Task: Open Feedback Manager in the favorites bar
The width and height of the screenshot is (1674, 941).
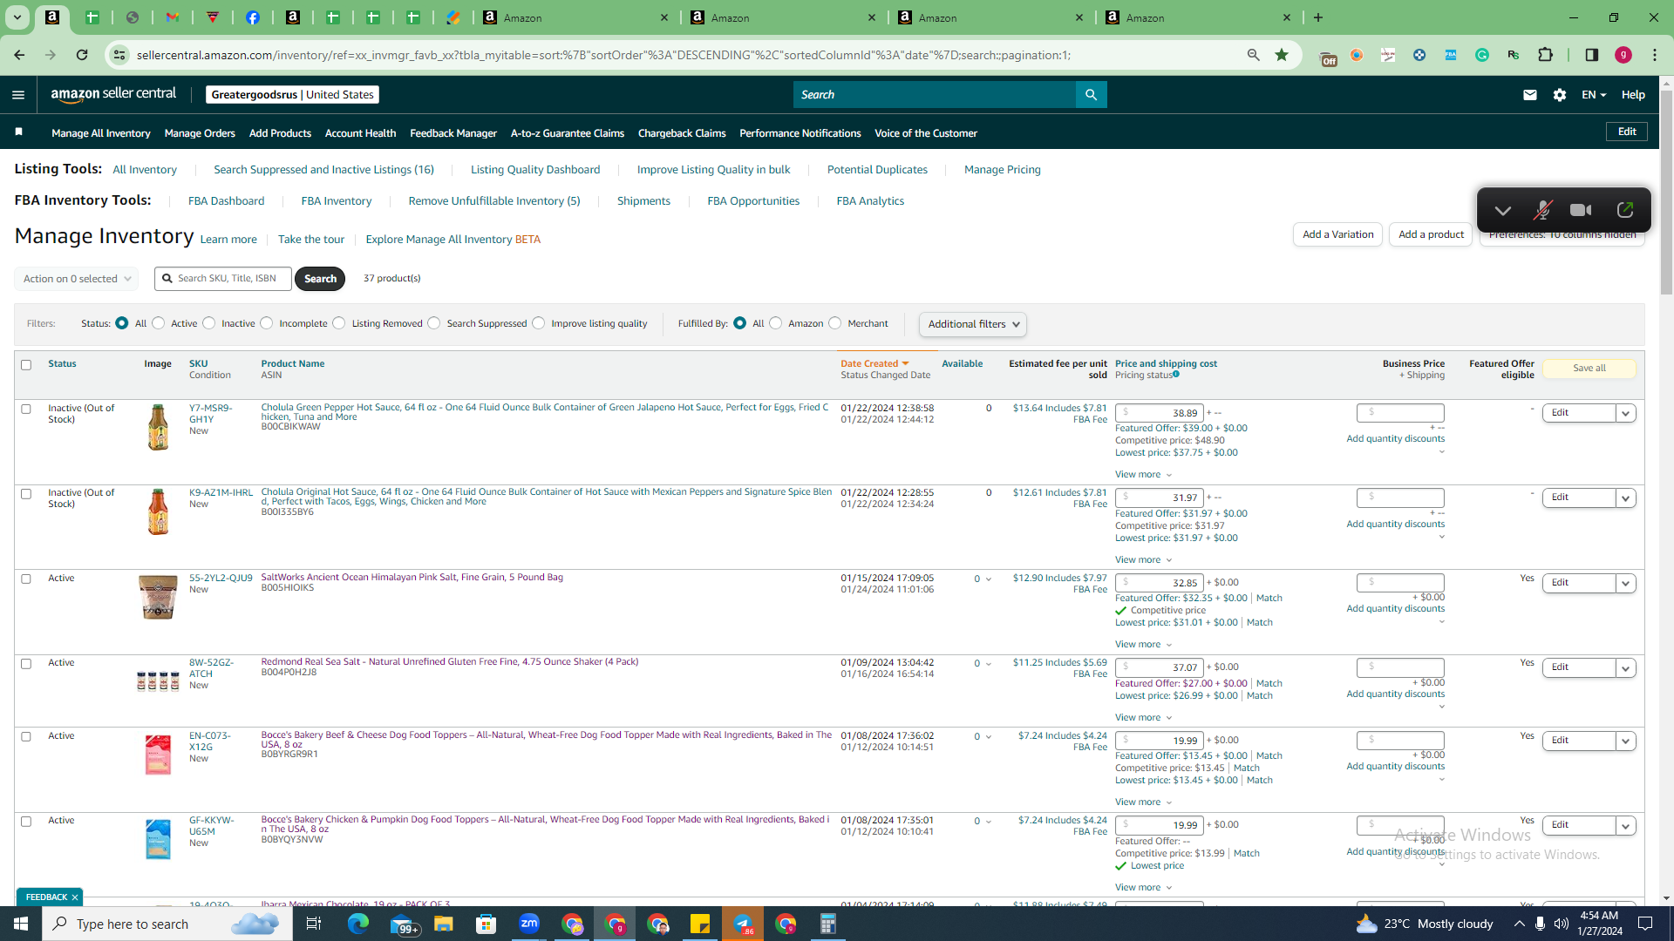Action: [x=453, y=133]
